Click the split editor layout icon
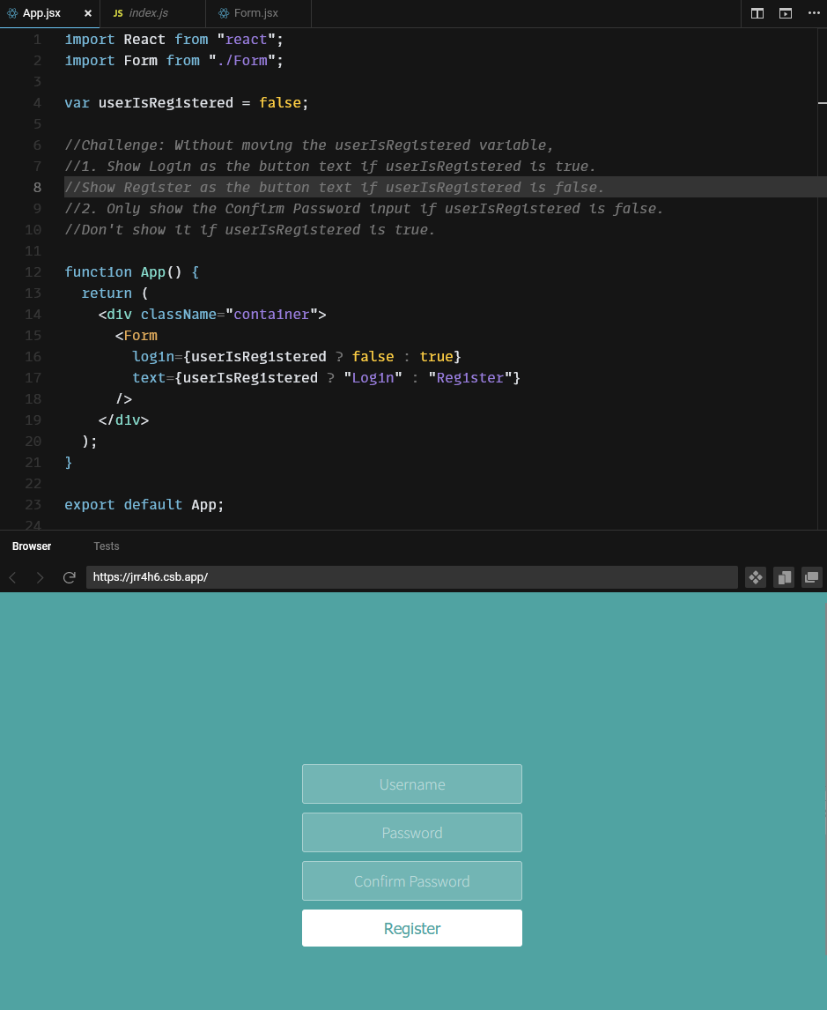Viewport: 827px width, 1010px height. 757,13
